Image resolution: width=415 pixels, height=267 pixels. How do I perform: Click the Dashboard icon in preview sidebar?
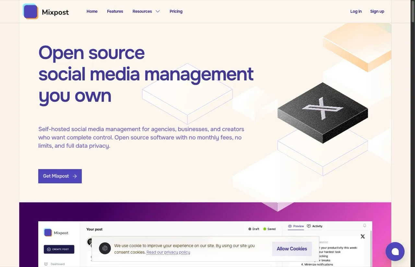coord(46,264)
